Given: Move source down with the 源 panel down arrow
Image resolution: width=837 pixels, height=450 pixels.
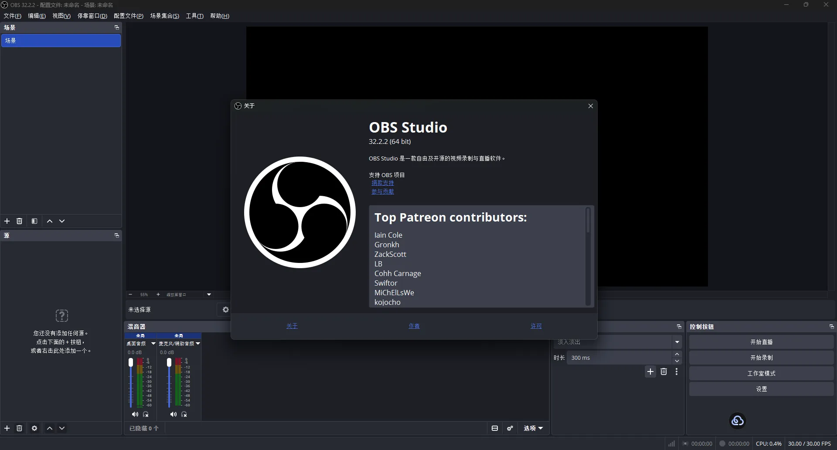Looking at the screenshot, I should 62,428.
